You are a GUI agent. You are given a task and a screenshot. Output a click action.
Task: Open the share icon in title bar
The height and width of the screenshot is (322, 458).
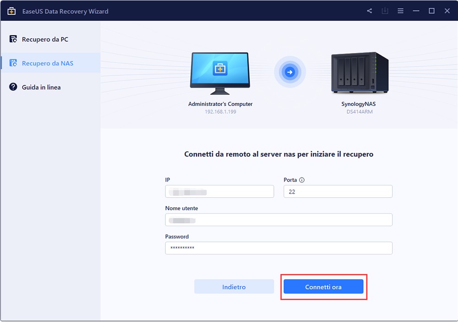pos(370,11)
